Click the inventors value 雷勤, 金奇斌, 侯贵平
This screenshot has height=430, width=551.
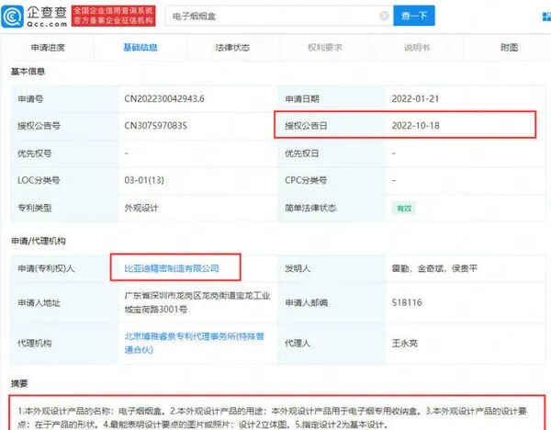click(434, 268)
